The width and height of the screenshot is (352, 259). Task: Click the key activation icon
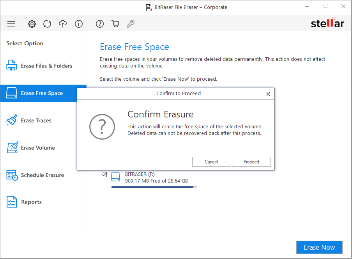click(131, 24)
